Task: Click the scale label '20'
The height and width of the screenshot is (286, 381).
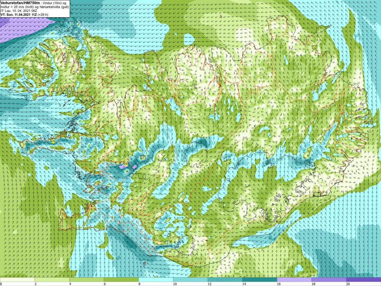Action: pyautogui.click(x=348, y=284)
